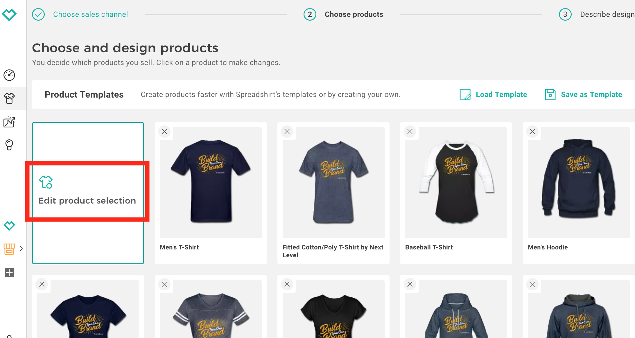Screen dimensions: 635x338
Task: Click the completed checkmark step icon
Action: (x=38, y=15)
